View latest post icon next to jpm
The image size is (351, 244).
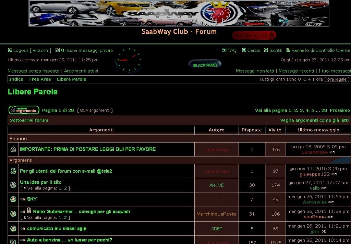pyautogui.click(x=324, y=231)
